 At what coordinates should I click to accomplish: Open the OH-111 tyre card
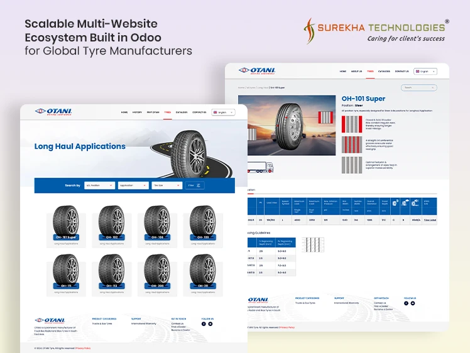click(66, 275)
